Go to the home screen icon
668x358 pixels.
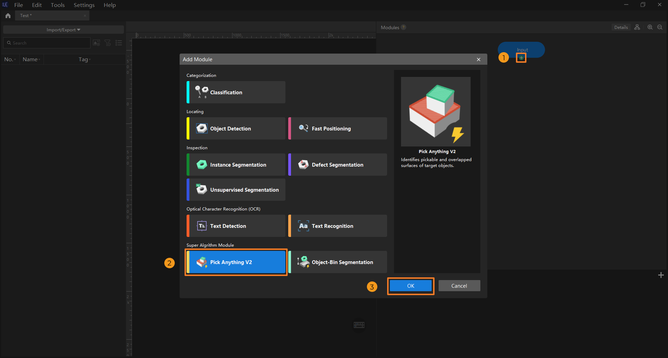pos(8,16)
